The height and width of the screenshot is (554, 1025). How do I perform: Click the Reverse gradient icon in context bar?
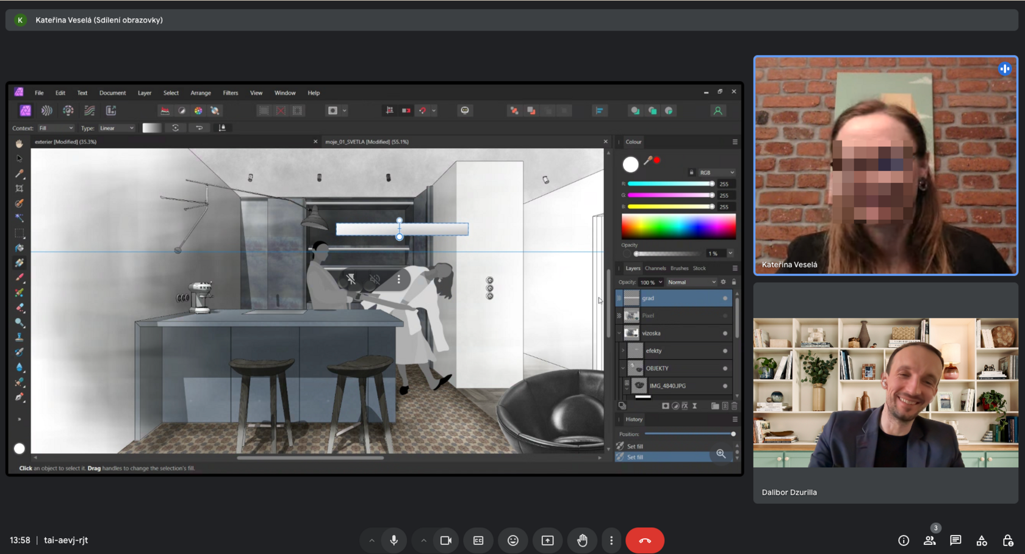coord(199,128)
